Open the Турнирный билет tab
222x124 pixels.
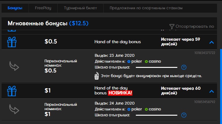pos(80,8)
